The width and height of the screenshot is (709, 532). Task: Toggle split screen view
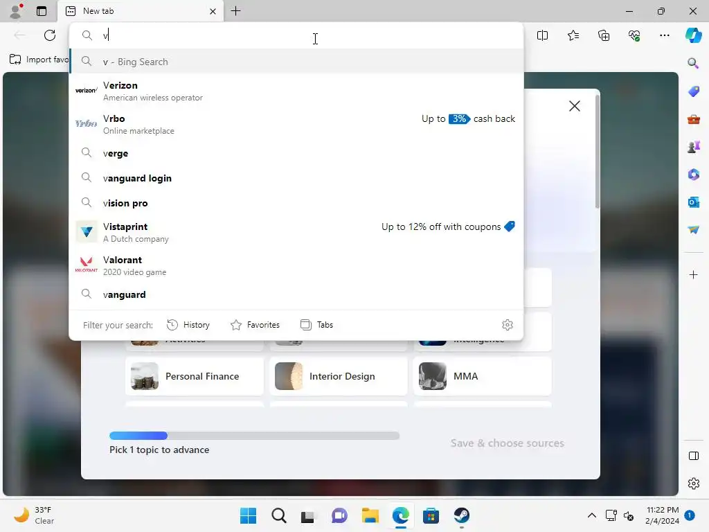[x=542, y=35]
